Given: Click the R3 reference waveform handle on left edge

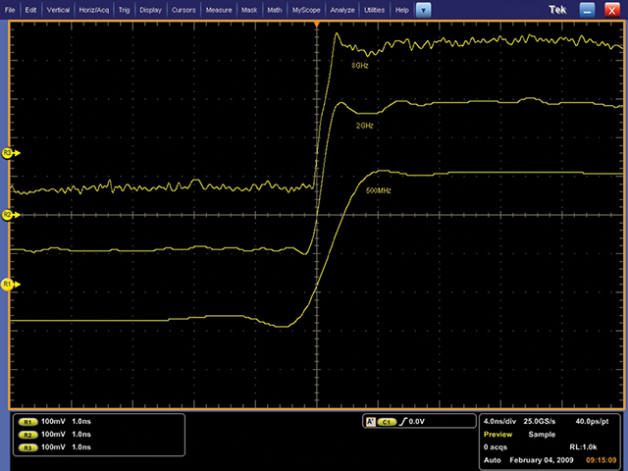Looking at the screenshot, I should click(8, 154).
